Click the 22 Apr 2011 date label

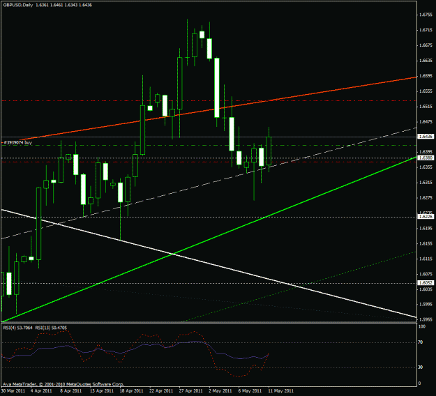(x=161, y=391)
